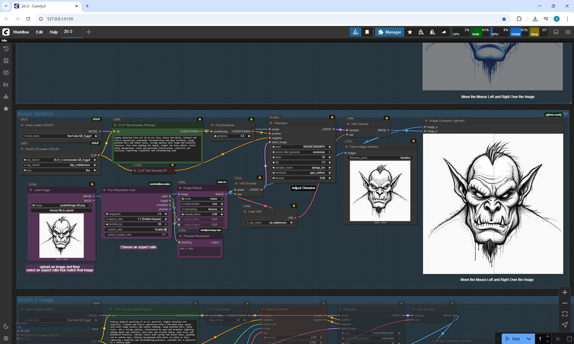The height and width of the screenshot is (344, 574).
Task: Click the share arrow icon in toolbar
Action: click(444, 32)
